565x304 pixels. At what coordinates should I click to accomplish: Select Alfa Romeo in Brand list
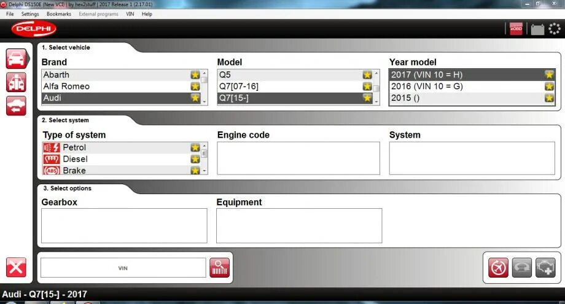(122, 87)
